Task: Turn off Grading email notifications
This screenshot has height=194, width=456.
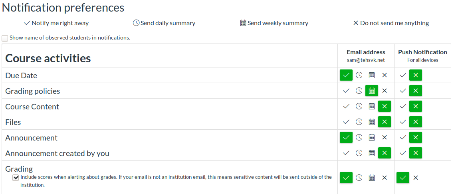Action: coord(385,178)
